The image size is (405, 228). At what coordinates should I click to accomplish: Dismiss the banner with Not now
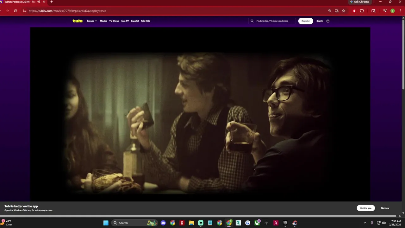click(x=385, y=208)
